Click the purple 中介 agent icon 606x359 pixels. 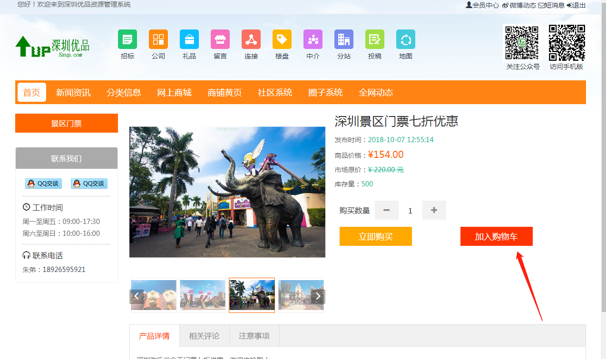313,39
